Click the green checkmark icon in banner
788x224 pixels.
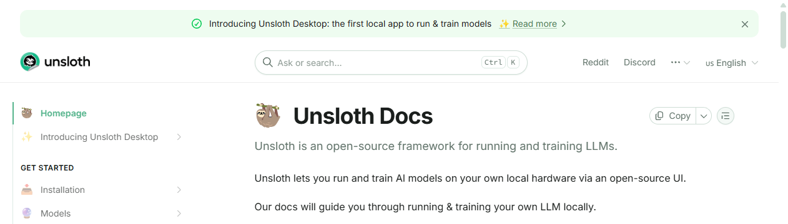pos(197,24)
